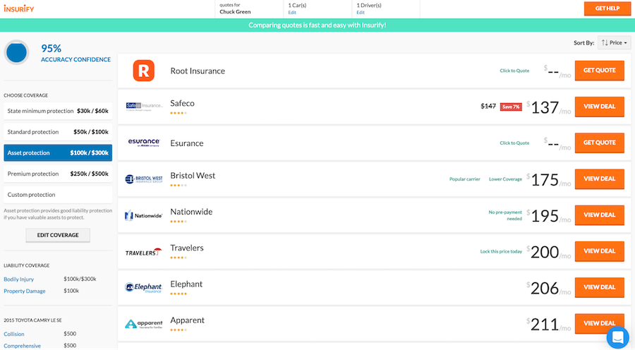
Task: Select Asset protection $100k / $300k
Action: click(x=58, y=152)
